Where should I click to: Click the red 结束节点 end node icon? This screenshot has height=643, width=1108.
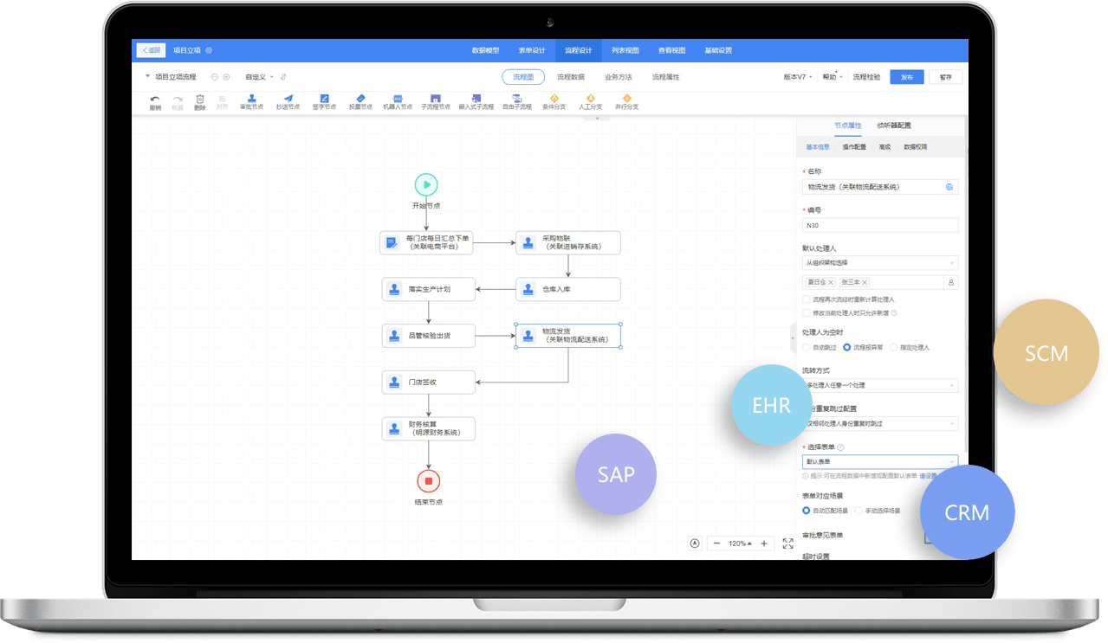[x=428, y=481]
